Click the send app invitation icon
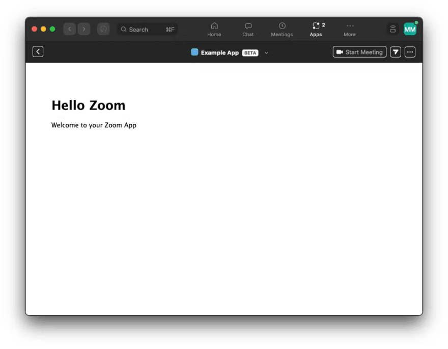Image resolution: width=448 pixels, height=349 pixels. [396, 52]
